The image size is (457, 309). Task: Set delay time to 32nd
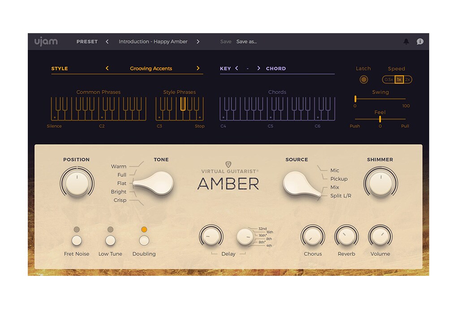click(263, 229)
